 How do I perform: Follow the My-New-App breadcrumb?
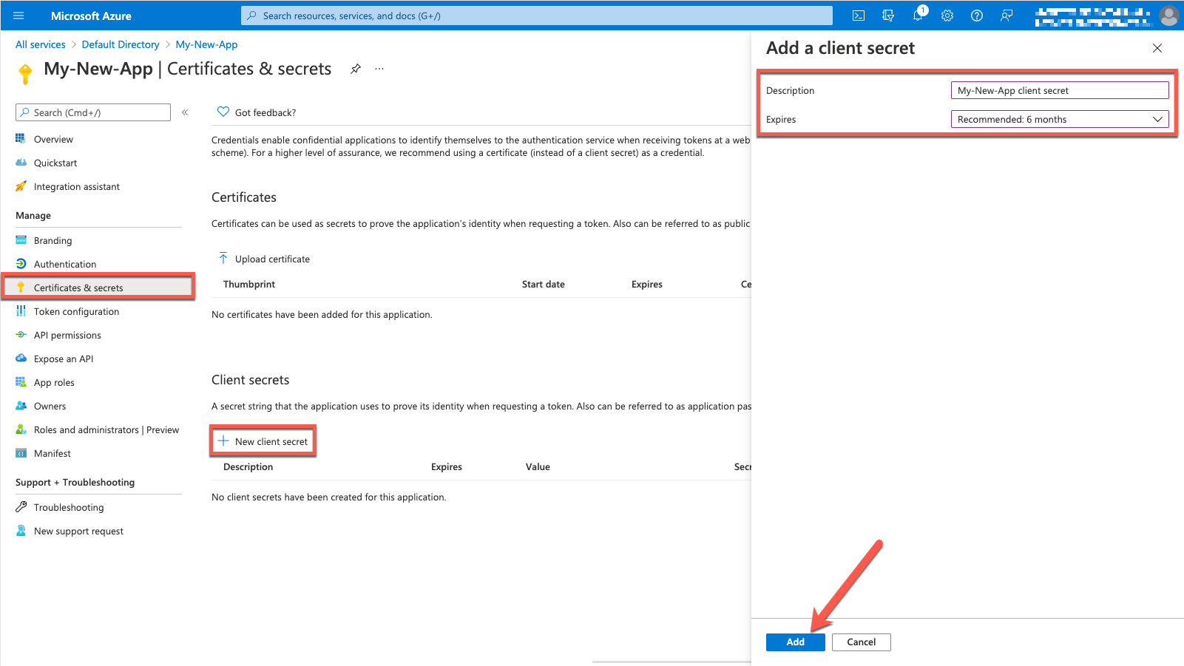(206, 44)
